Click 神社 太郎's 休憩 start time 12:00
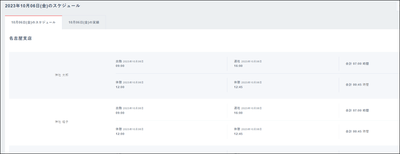Screen dimensions: 400x154 [x=120, y=87]
